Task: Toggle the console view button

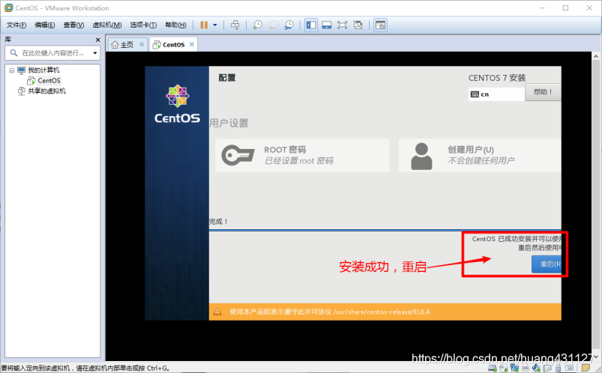Action: (x=380, y=25)
